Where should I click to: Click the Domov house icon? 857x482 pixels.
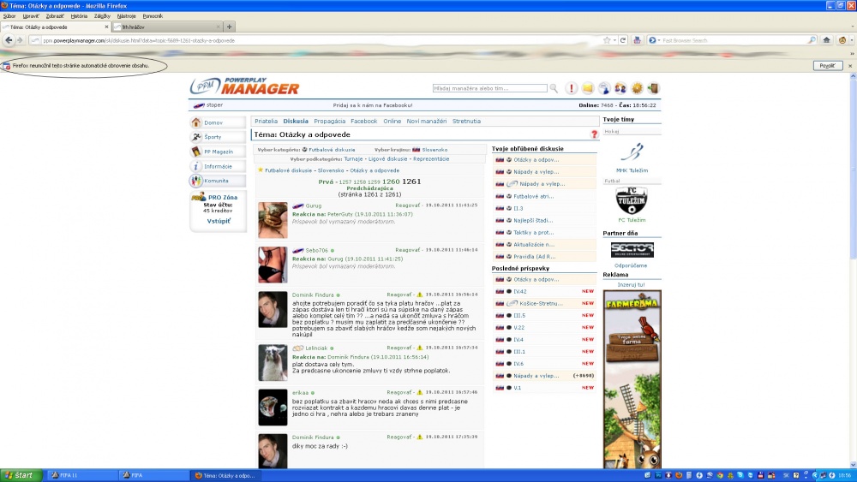(x=196, y=122)
